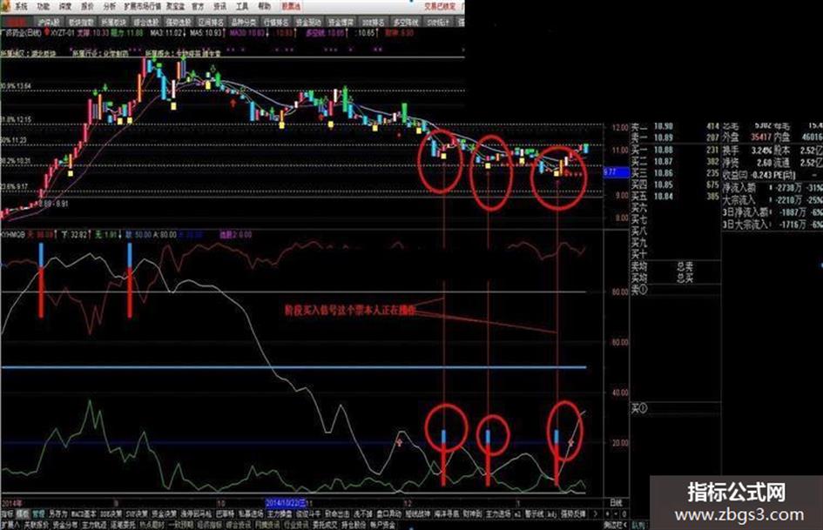Select the 强势选股 toolbar tab

(179, 22)
